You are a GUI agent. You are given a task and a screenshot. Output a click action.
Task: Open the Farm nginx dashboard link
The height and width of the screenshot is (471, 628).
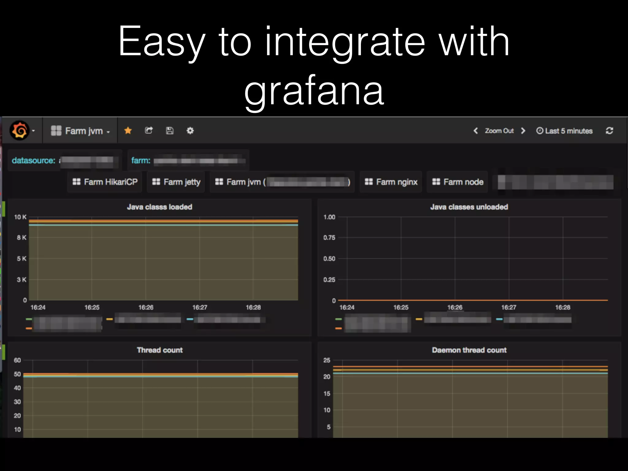[391, 182]
